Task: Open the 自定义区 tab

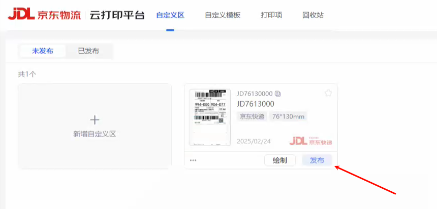Action: point(170,15)
